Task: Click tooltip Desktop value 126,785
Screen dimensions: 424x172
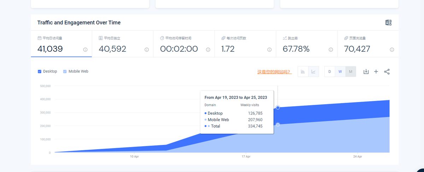Action: (255, 114)
